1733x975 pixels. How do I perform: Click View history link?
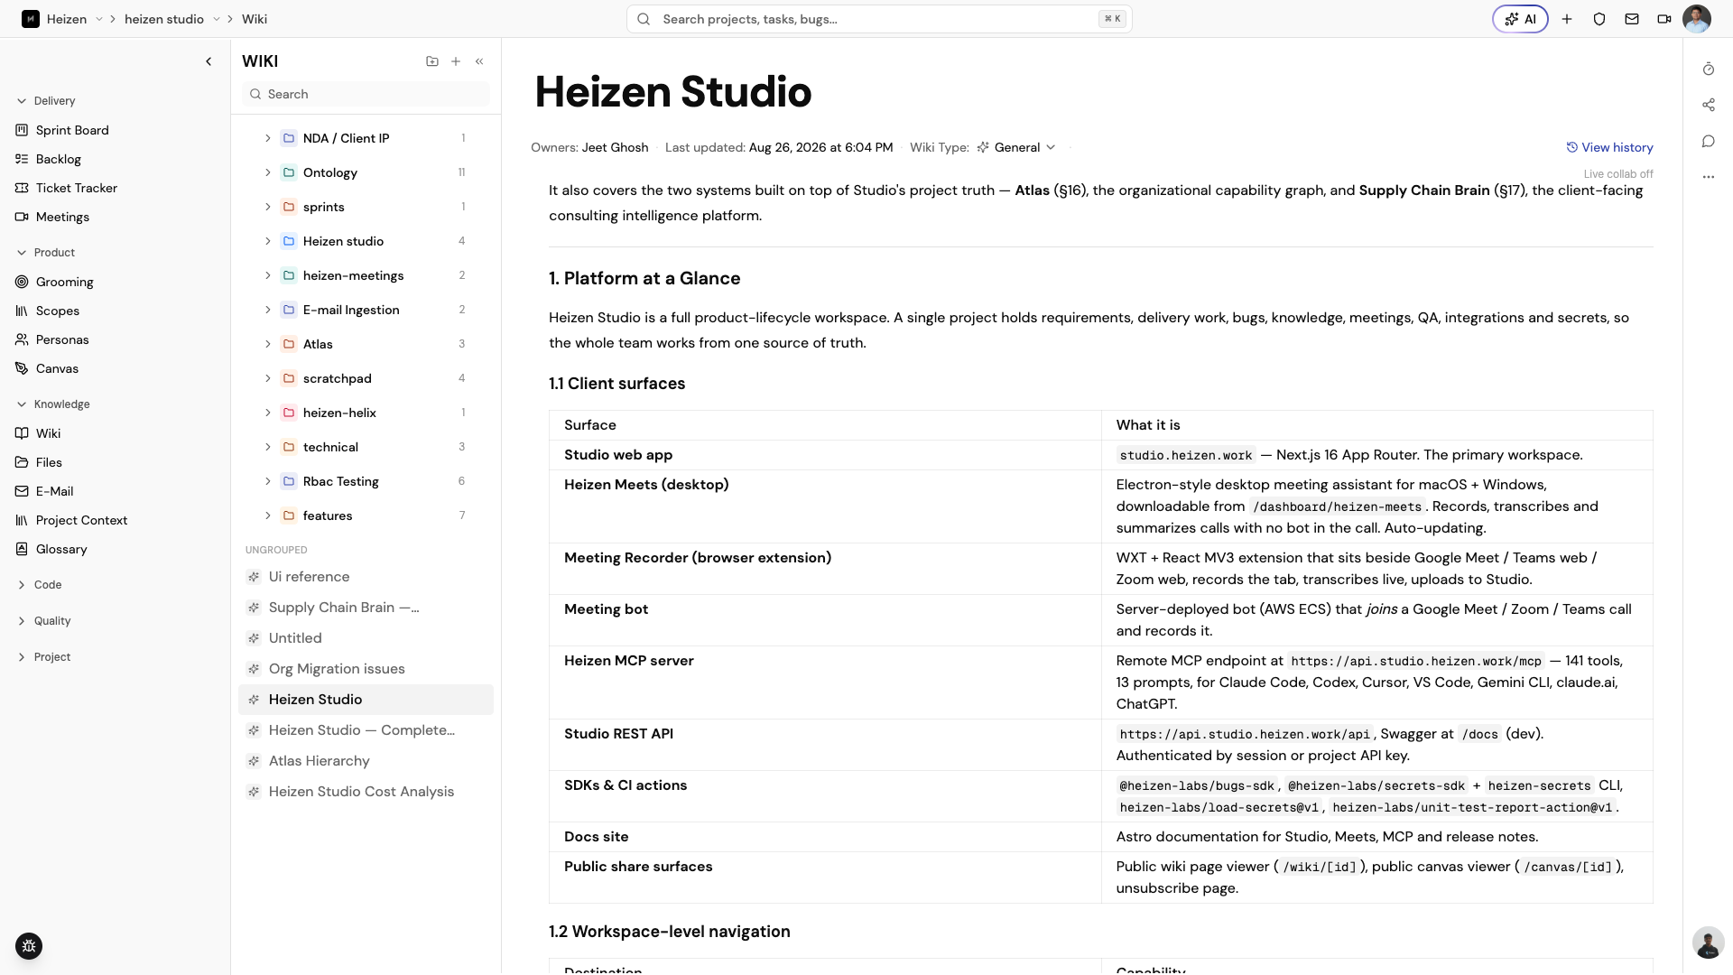pyautogui.click(x=1609, y=147)
